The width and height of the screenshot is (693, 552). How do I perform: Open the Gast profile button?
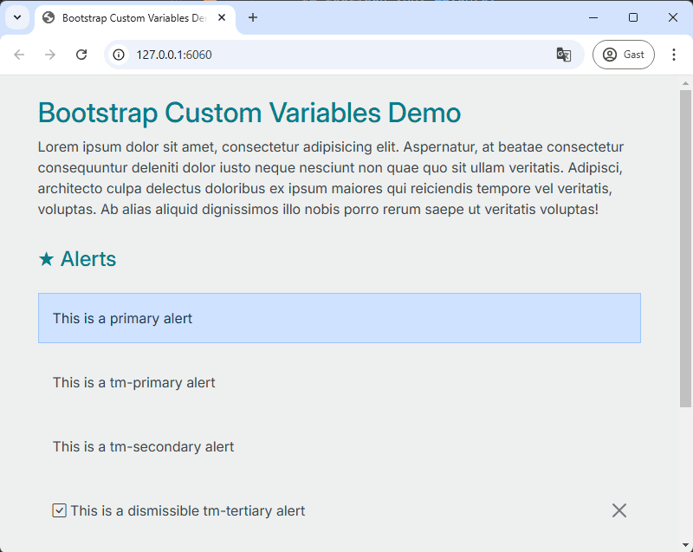[x=623, y=55]
